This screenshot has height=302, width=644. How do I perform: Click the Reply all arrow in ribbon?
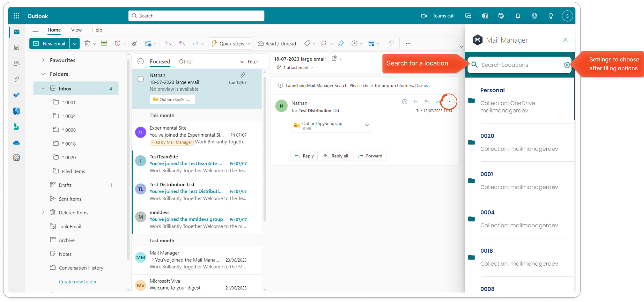tap(182, 44)
